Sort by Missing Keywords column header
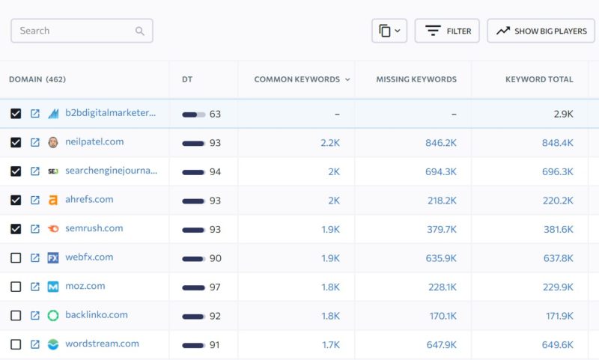599x360 pixels. click(x=416, y=79)
